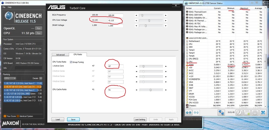This screenshot has width=269, height=130.
Task: Select the VRM temperature sensor row
Action: coord(224,47)
